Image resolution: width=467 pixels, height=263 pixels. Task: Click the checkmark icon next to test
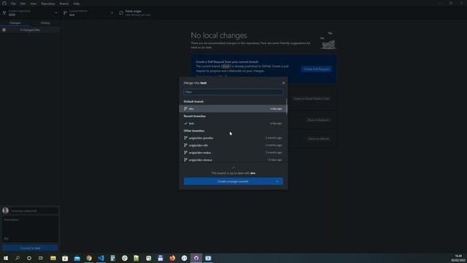(185, 123)
